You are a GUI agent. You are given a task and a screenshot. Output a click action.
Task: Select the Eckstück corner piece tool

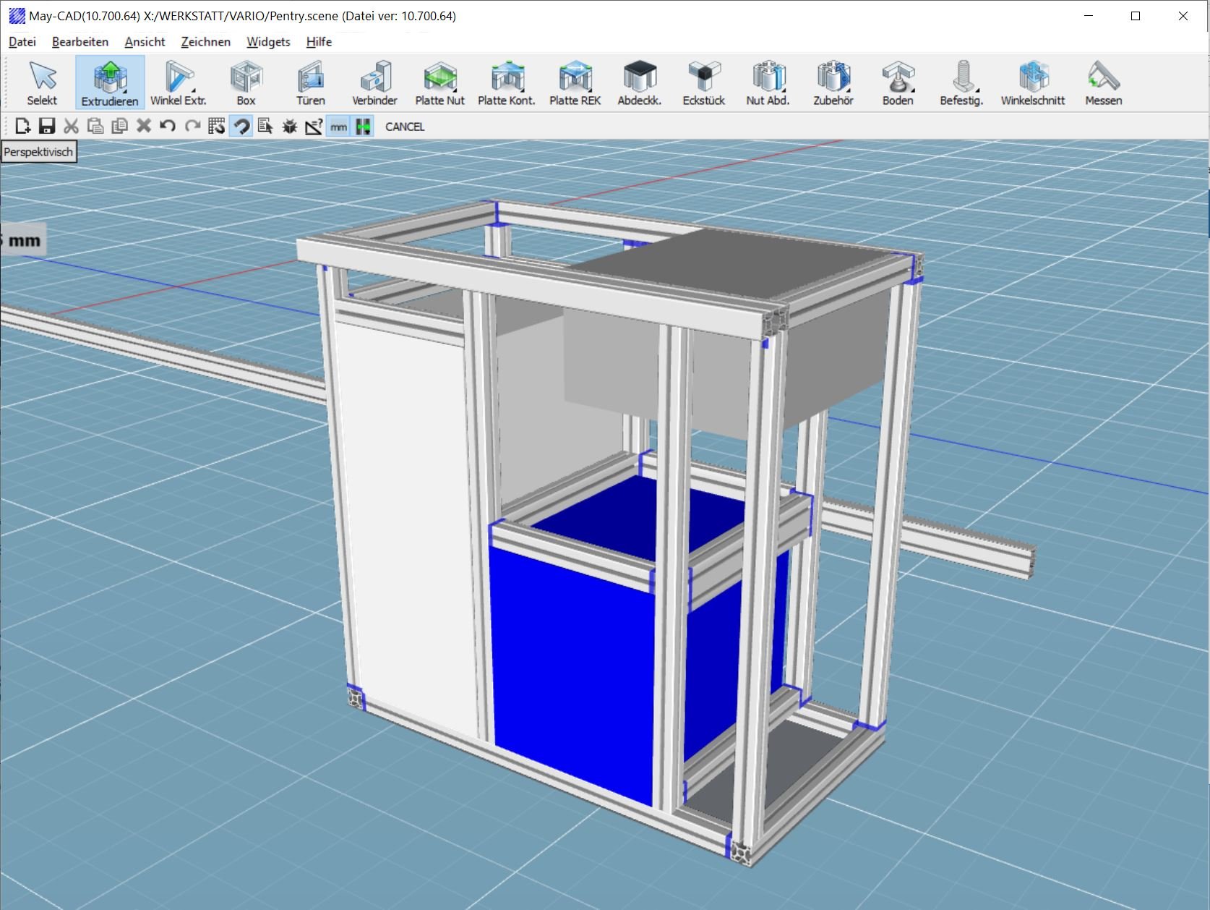coord(703,83)
